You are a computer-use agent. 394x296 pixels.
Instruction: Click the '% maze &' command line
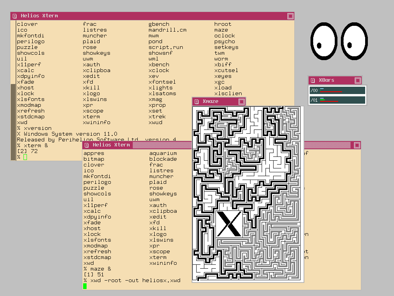coord(97,269)
